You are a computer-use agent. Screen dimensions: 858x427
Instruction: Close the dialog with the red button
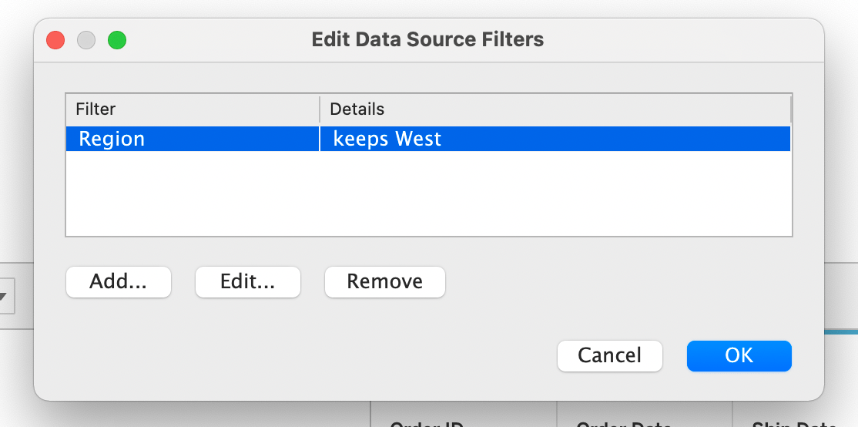(55, 40)
